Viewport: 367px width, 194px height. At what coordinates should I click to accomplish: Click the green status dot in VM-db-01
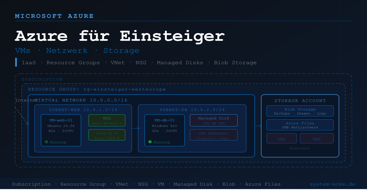(x=150, y=142)
